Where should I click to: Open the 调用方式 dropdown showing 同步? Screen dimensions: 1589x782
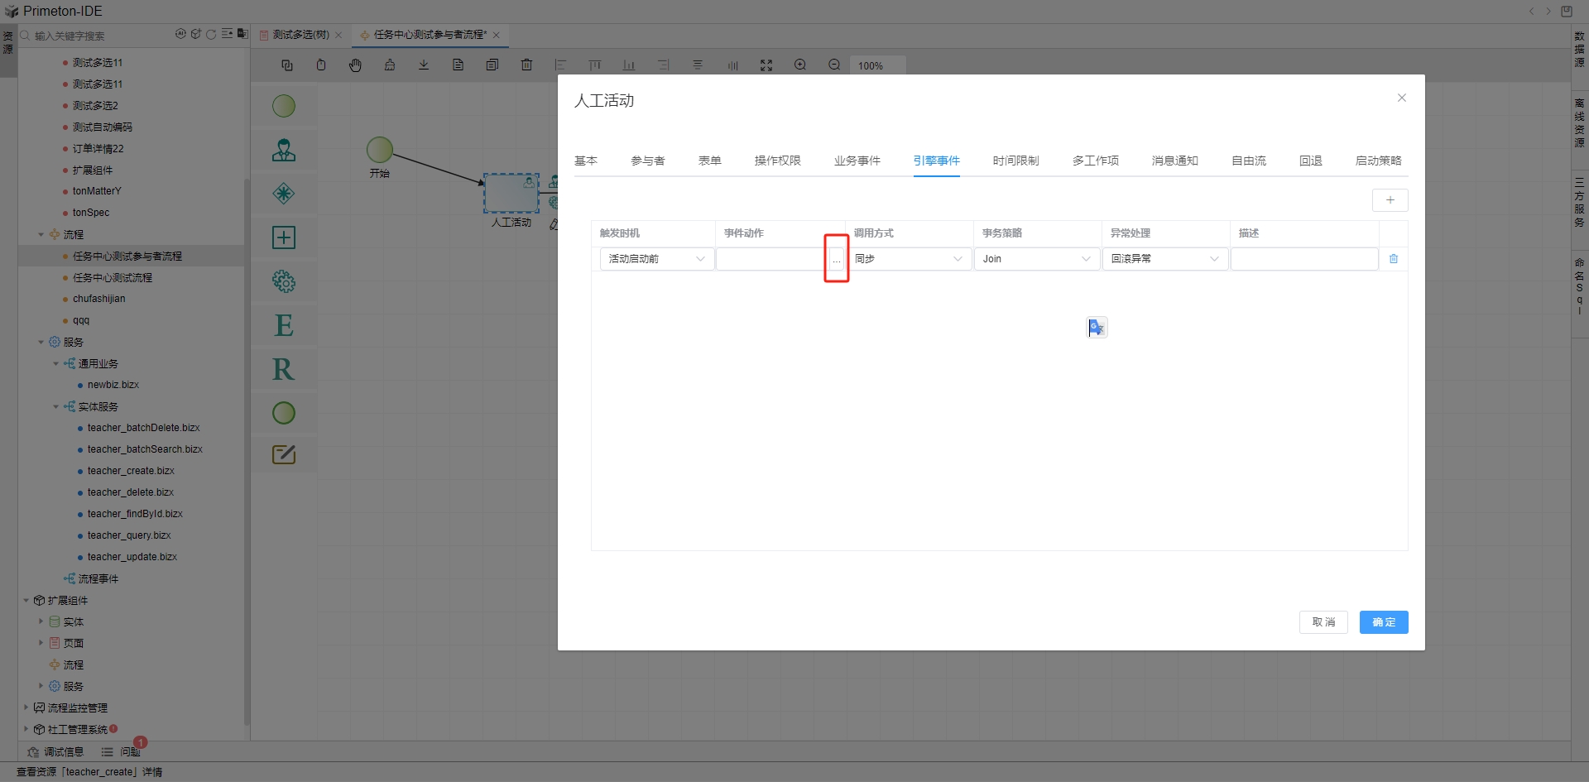coord(908,259)
